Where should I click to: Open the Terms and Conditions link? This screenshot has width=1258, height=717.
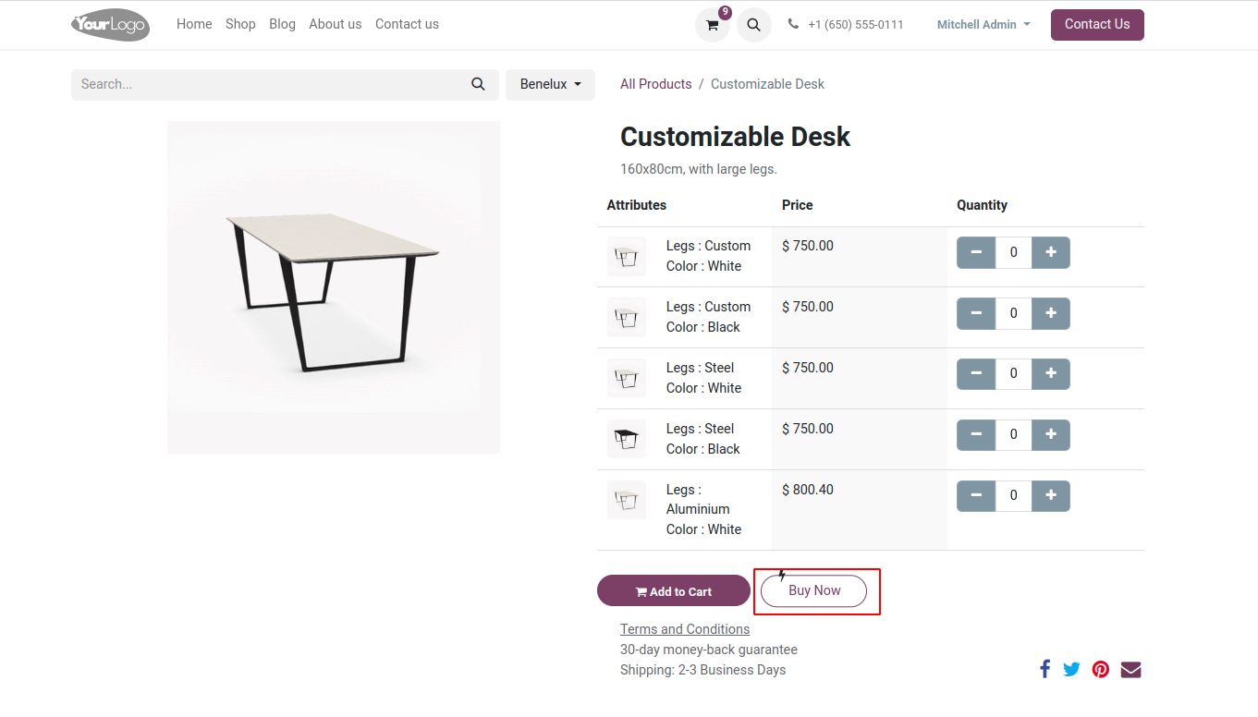click(684, 629)
